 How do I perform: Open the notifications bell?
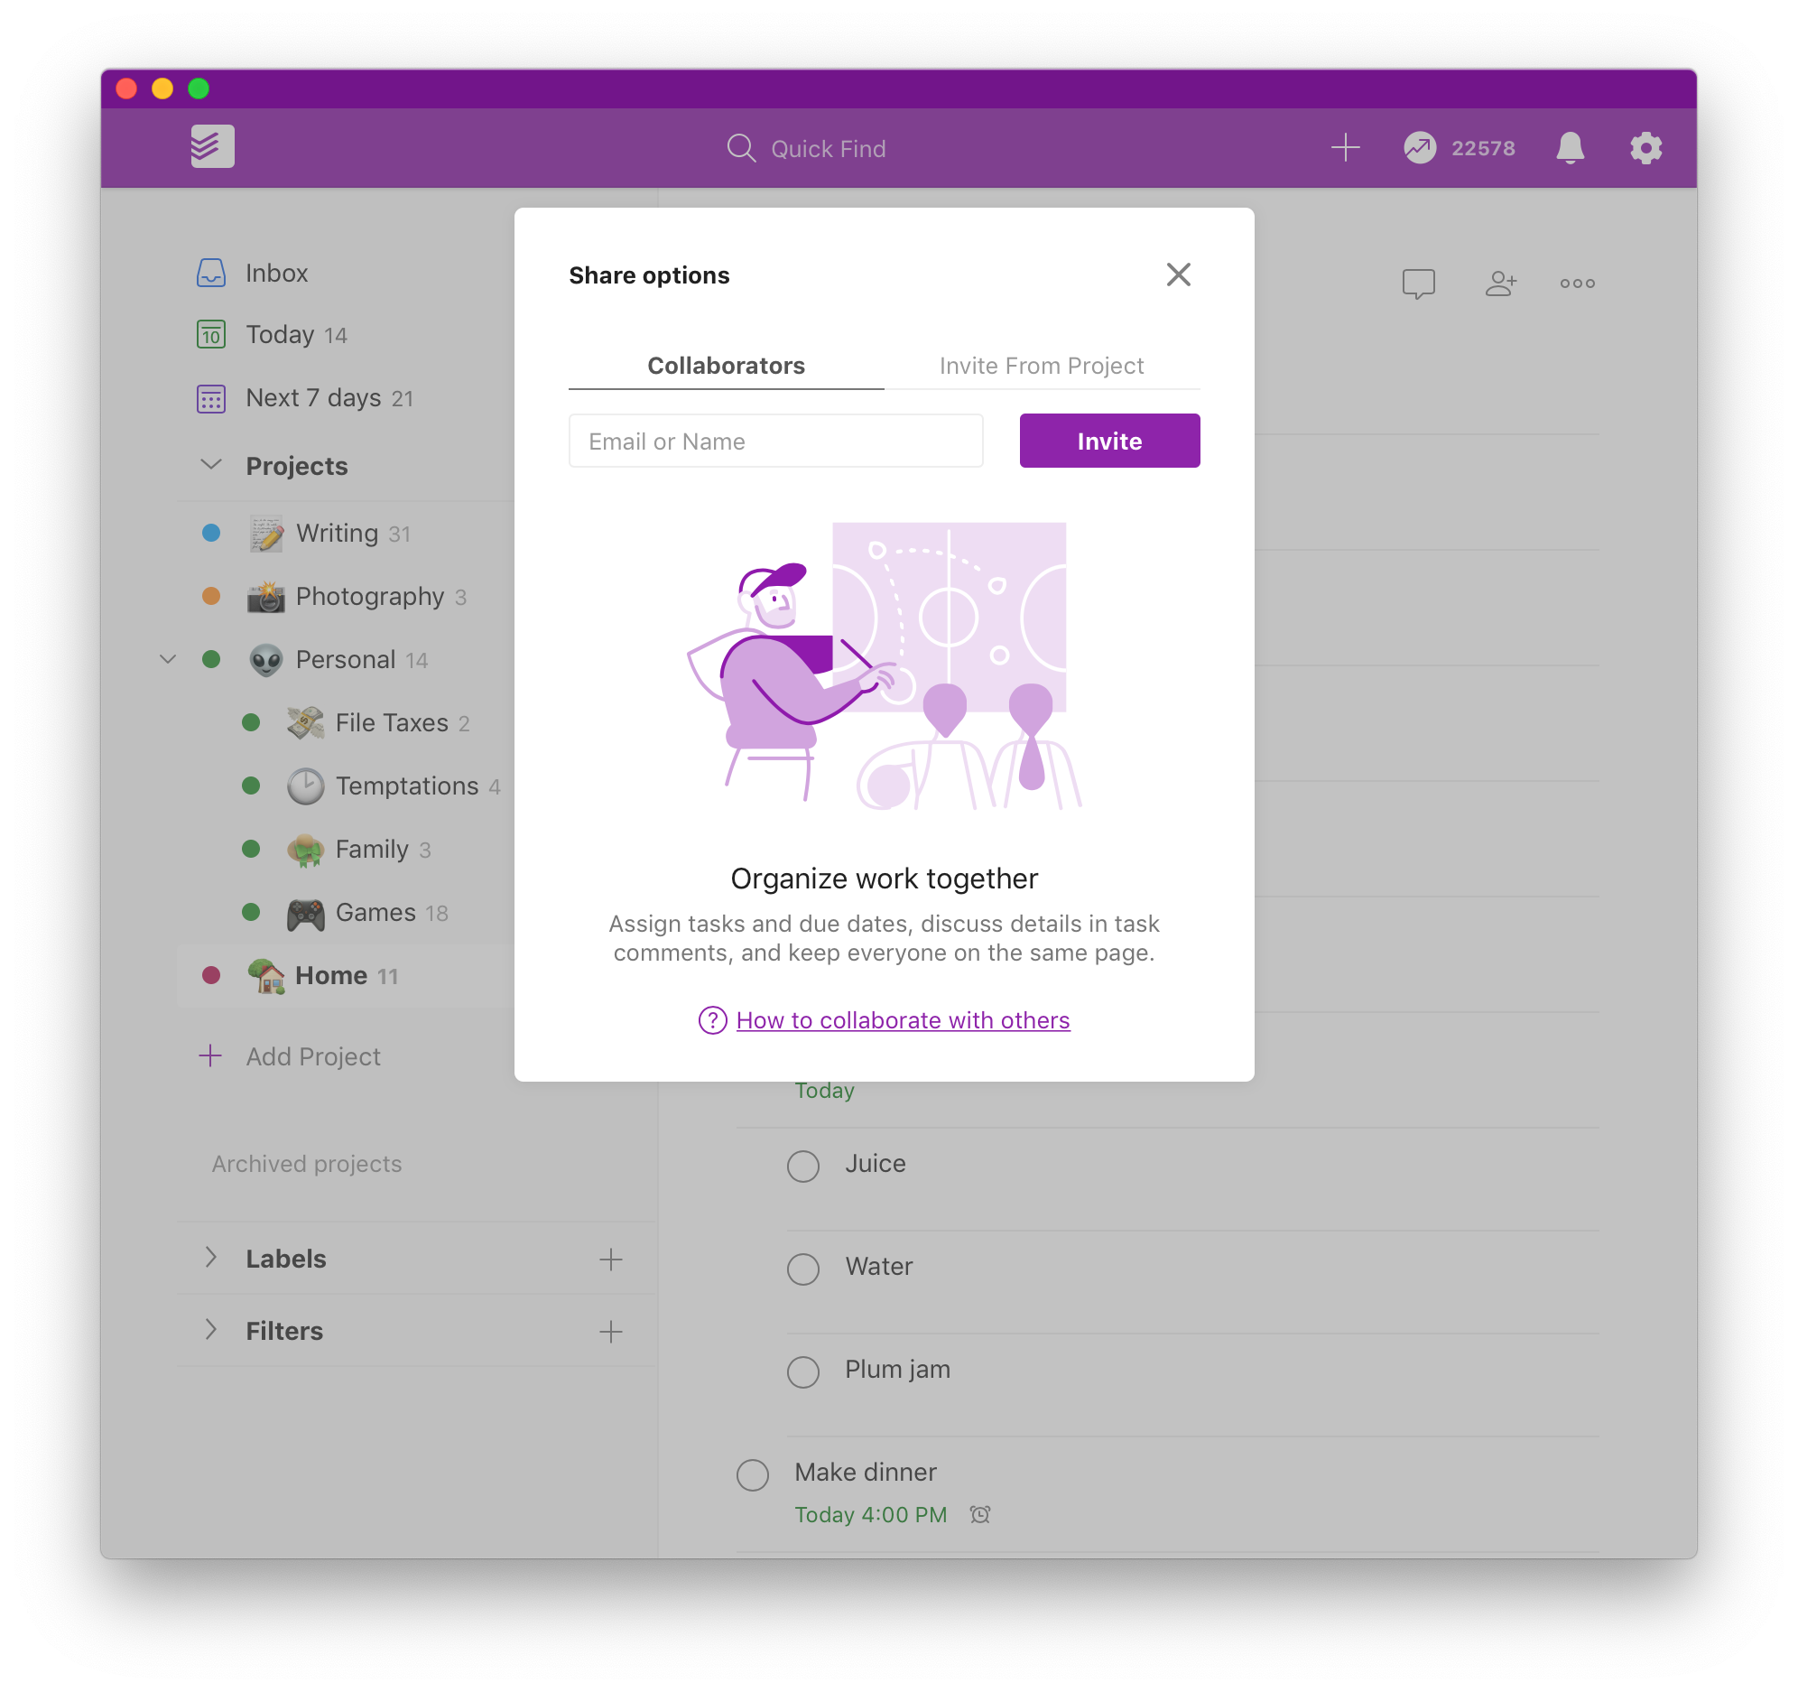(x=1570, y=147)
